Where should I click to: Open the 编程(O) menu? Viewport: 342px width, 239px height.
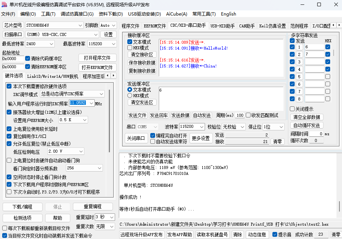point(28,14)
